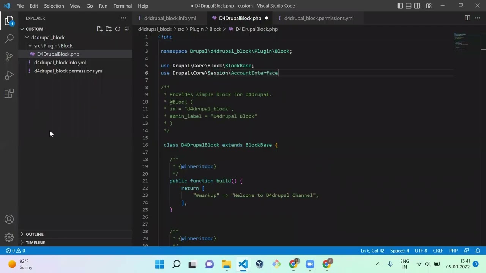
Task: Show hidden system tray icons
Action: click(378, 264)
